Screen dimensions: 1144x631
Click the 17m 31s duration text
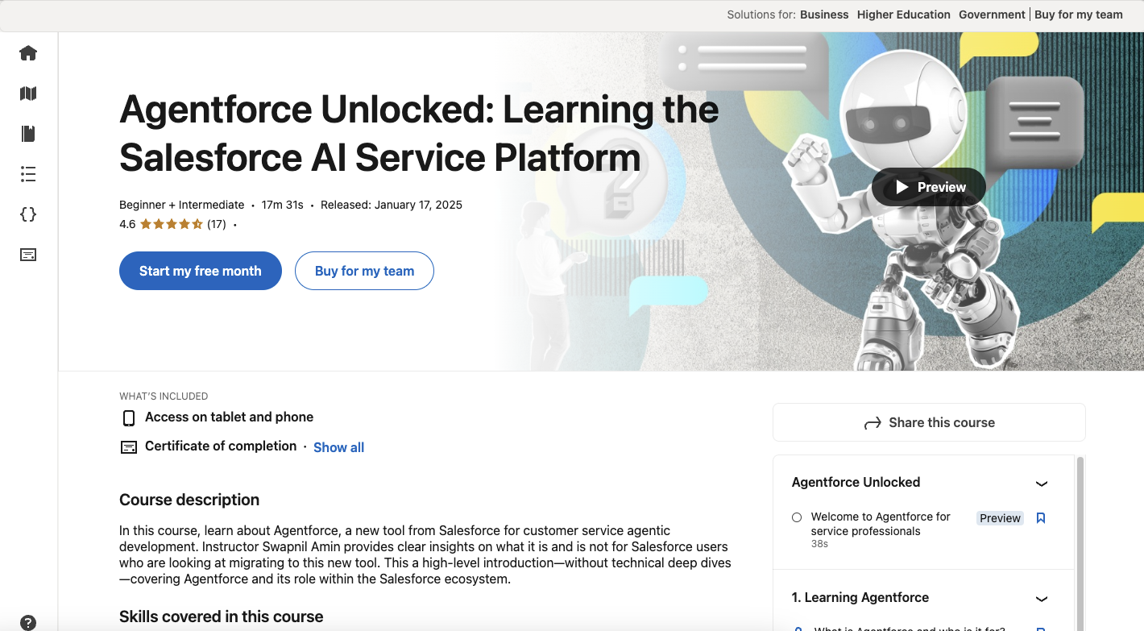[x=282, y=205]
